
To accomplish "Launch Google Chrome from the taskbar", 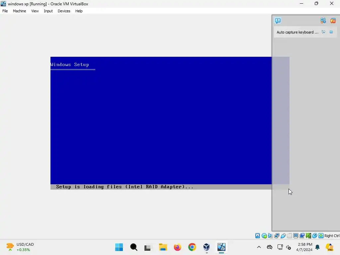I will (x=192, y=247).
